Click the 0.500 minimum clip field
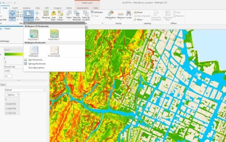Viewport: 226px width, 142px height. point(7,71)
